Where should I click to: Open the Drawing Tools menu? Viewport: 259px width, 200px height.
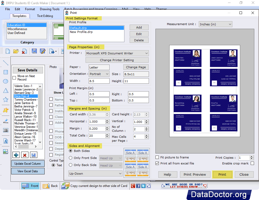[50, 9]
